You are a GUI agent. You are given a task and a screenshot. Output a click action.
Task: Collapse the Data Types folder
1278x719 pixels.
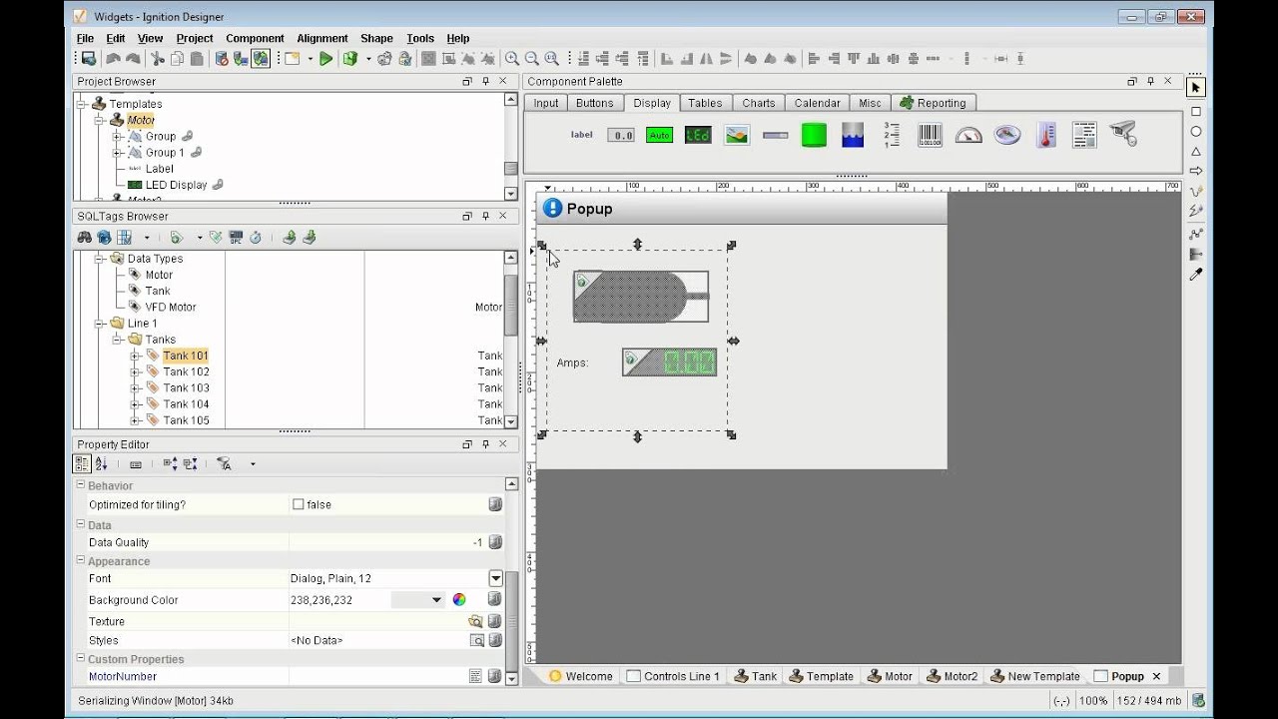pos(99,259)
